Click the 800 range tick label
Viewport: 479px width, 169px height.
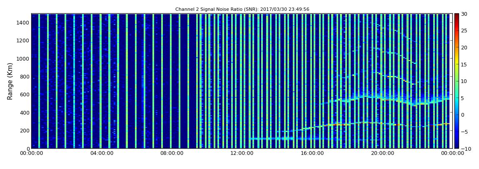coord(25,76)
